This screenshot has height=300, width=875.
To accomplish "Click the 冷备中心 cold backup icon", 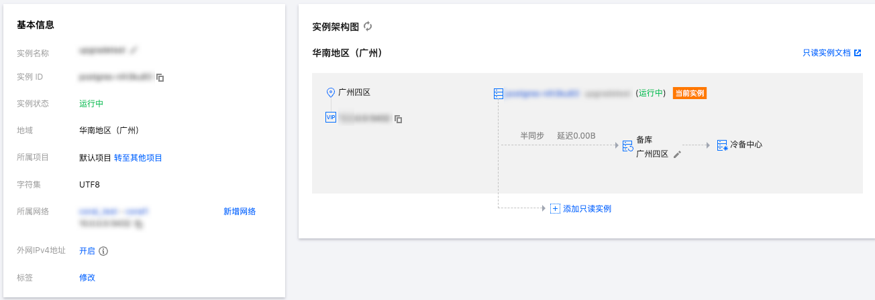I will click(x=722, y=145).
